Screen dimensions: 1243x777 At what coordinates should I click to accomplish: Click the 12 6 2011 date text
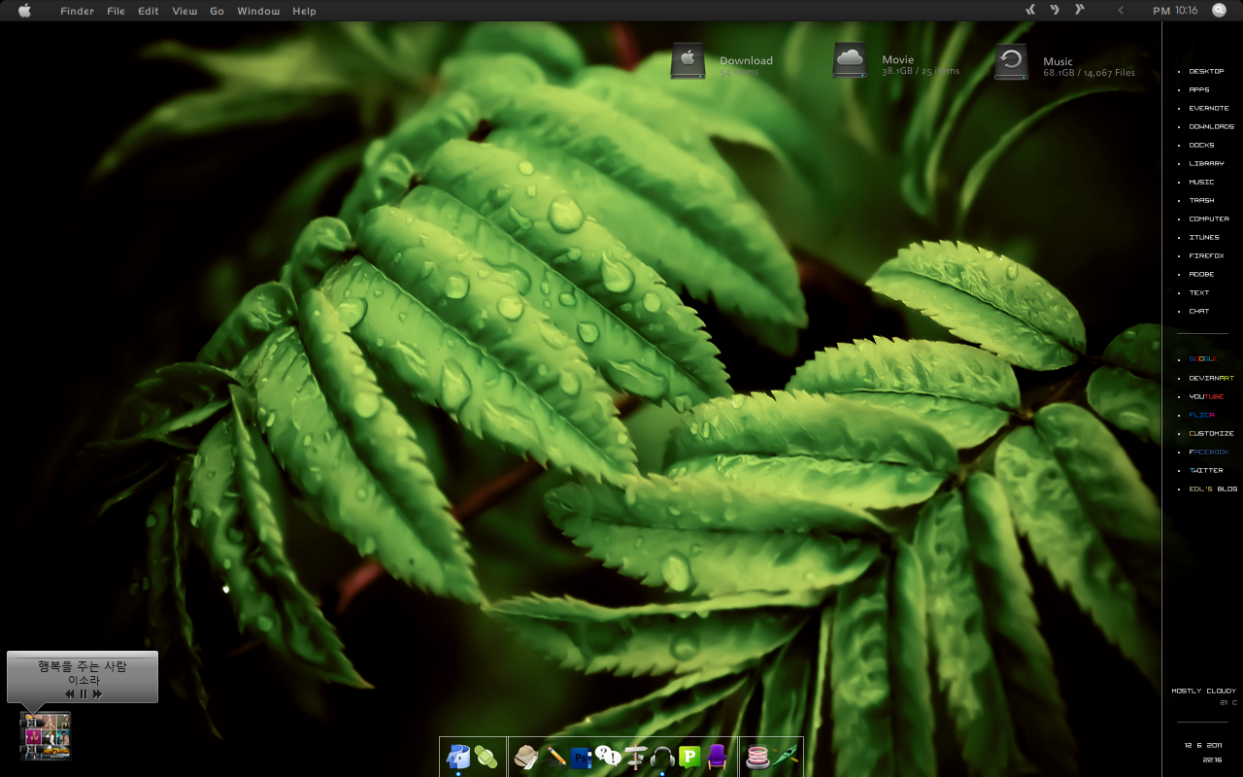pyautogui.click(x=1202, y=745)
